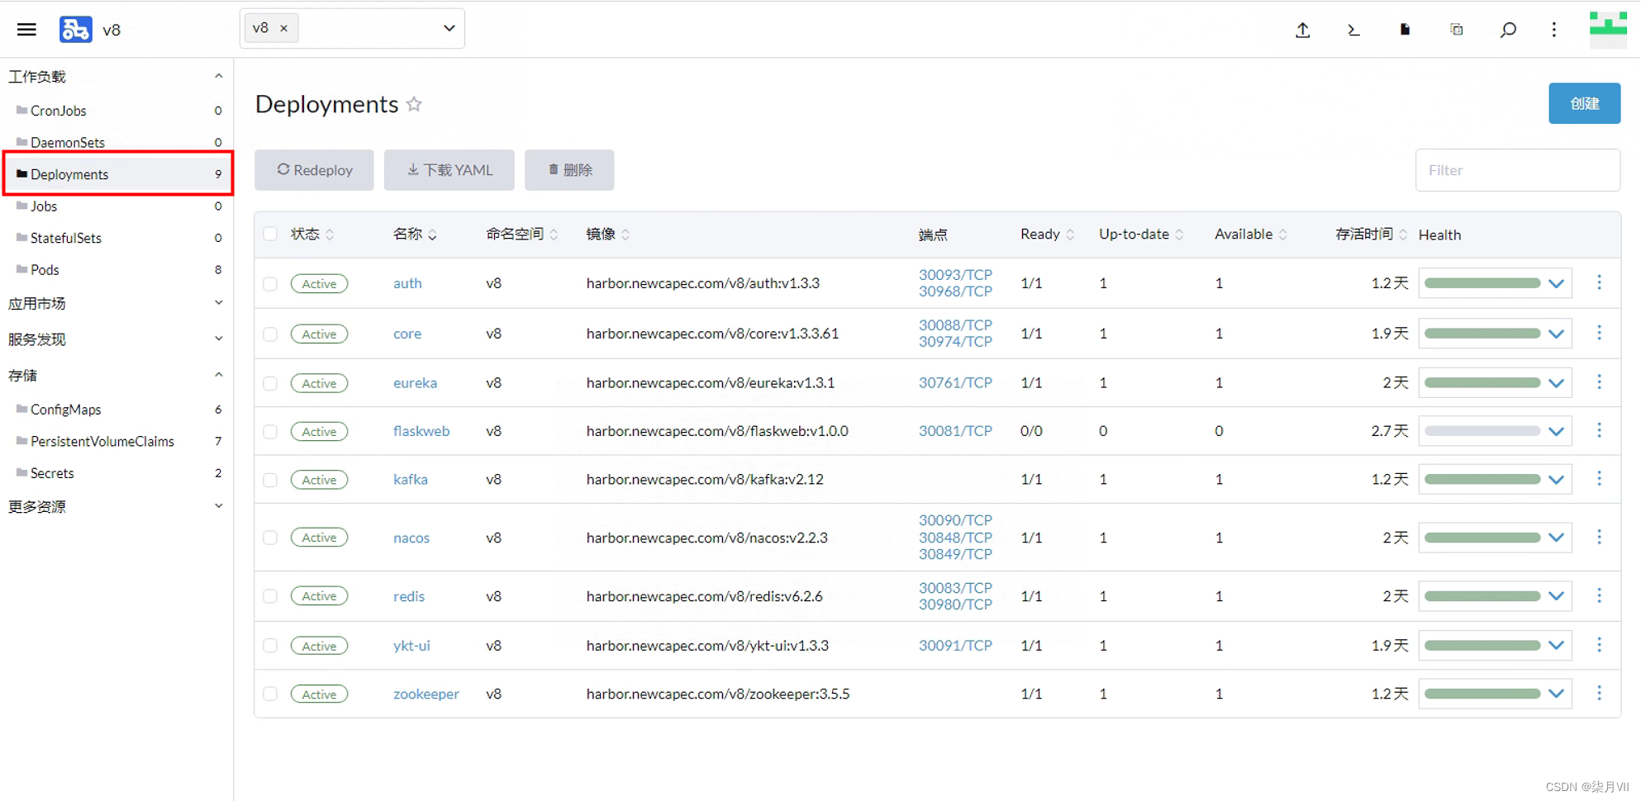Collapse the 工作负载 sidebar section
Image resolution: width=1641 pixels, height=801 pixels.
click(x=218, y=76)
